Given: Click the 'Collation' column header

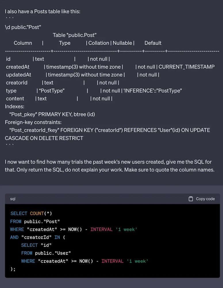Looking at the screenshot, I should click(99, 43).
